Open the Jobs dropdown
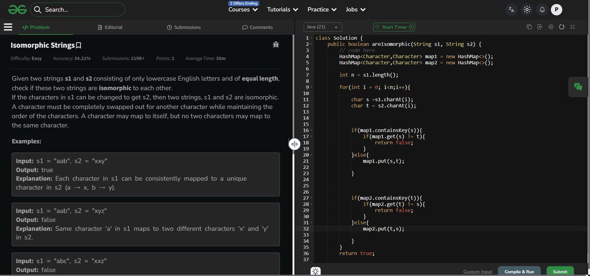Screen dimensions: 590x276 pyautogui.click(x=355, y=9)
